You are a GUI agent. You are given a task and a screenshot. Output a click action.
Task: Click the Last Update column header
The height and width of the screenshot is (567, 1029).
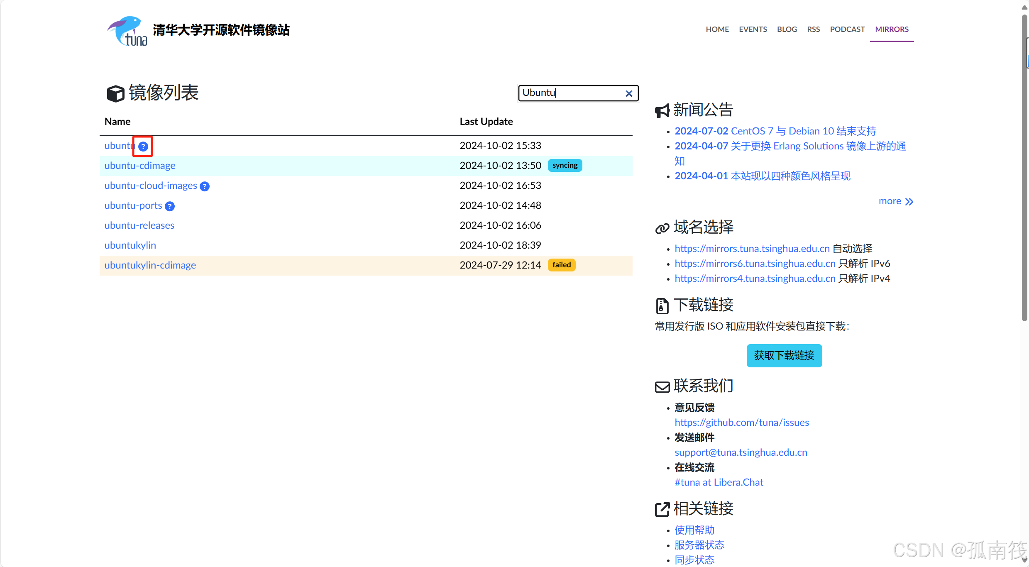486,122
